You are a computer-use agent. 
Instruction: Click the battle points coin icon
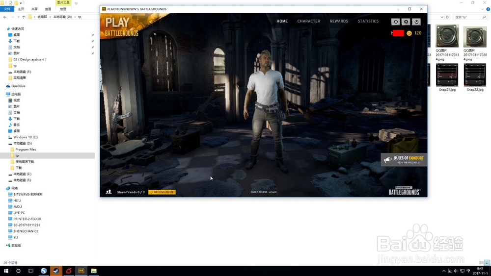click(409, 33)
